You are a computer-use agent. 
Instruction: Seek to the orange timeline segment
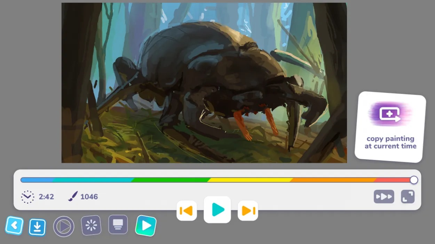[x=332, y=180]
